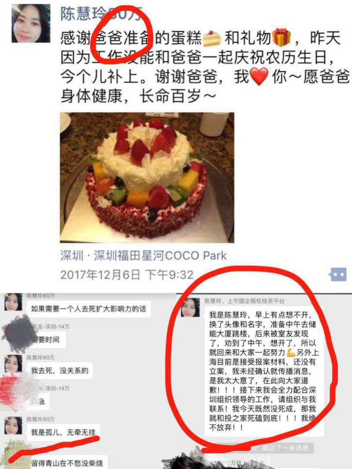Viewport: 352px width, 469px height.
Task: Open location link 深圳福田星河COCO Park
Action: (x=160, y=256)
